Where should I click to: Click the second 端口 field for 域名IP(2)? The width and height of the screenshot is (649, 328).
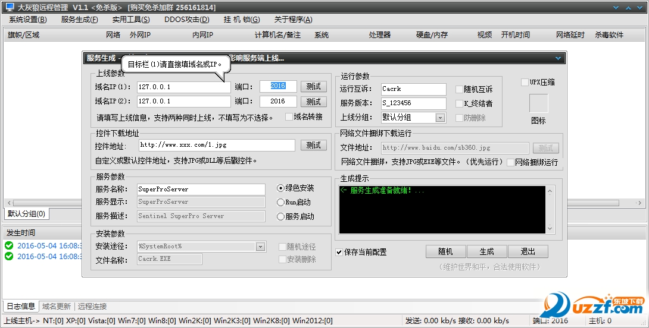tap(278, 101)
